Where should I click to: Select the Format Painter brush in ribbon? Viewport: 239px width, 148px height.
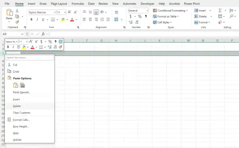(17, 22)
